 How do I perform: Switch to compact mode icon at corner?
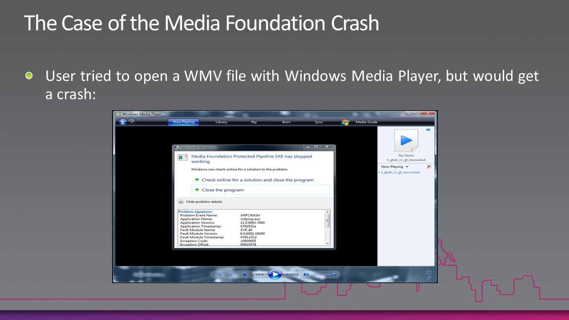click(x=429, y=278)
